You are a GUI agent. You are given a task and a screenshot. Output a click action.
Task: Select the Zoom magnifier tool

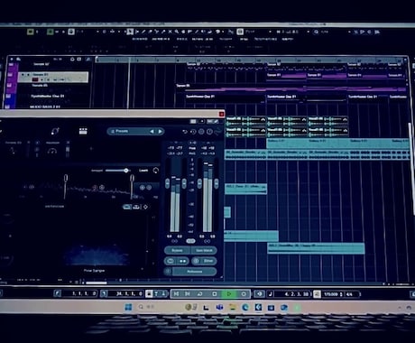click(x=177, y=32)
